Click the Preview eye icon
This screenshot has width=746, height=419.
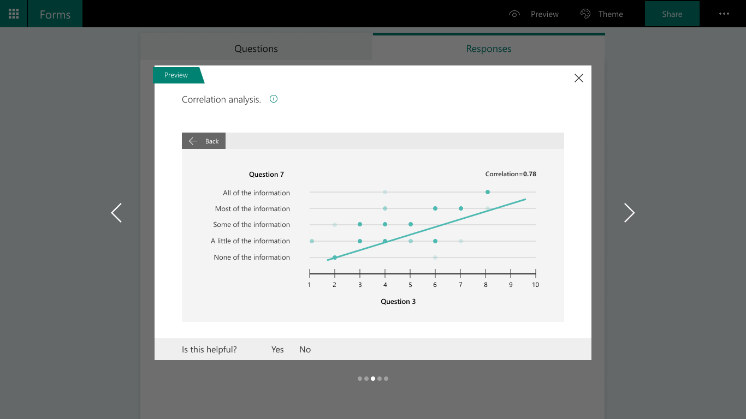pyautogui.click(x=514, y=14)
